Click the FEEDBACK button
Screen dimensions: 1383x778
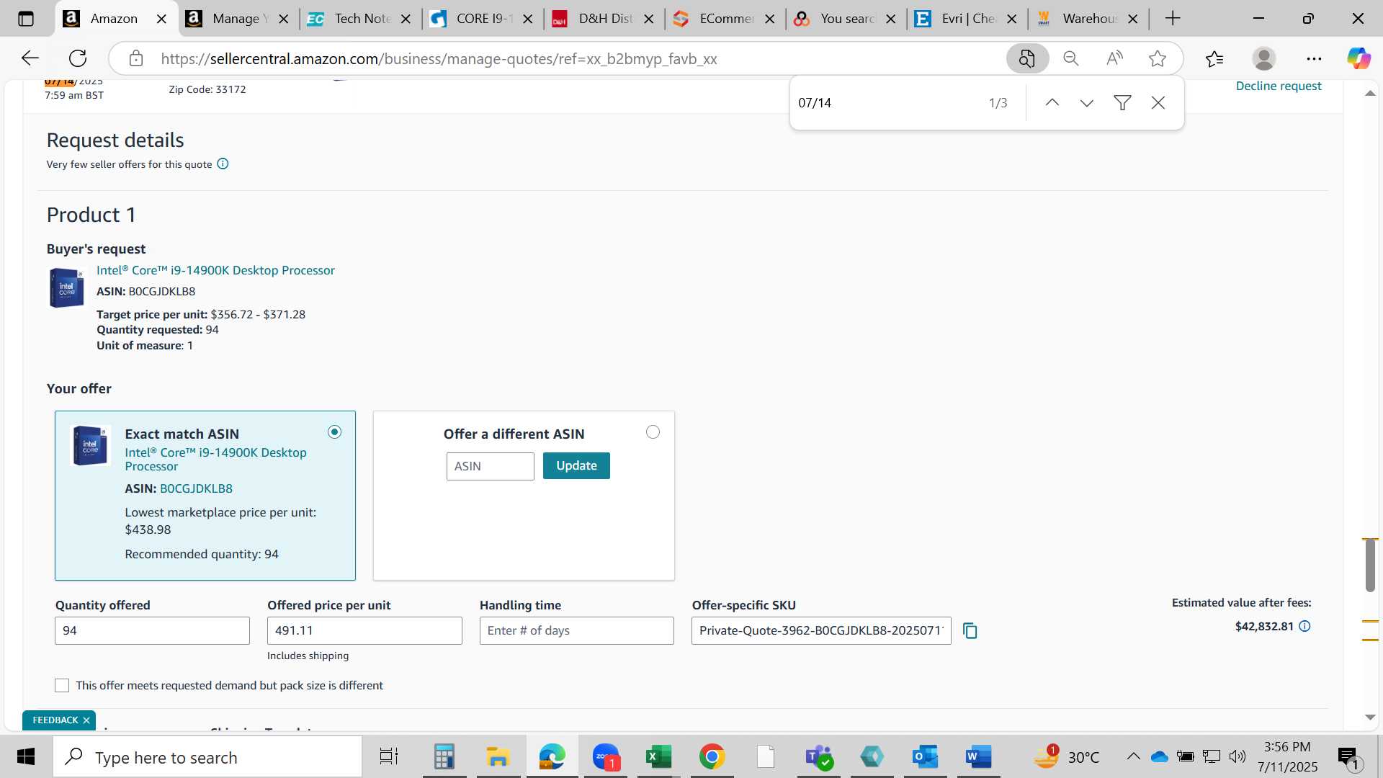coord(55,720)
